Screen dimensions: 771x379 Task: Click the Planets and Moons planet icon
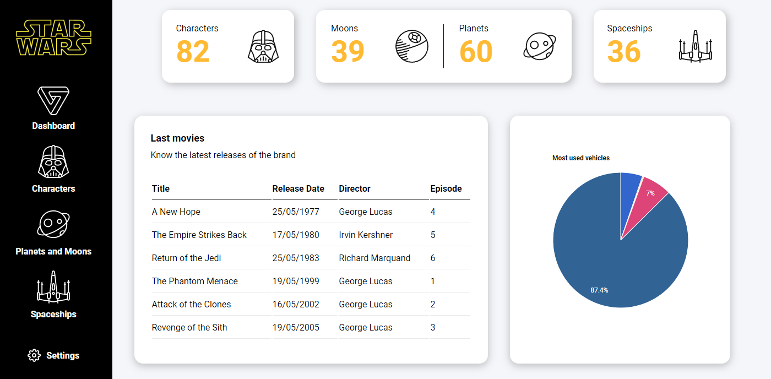click(x=53, y=224)
